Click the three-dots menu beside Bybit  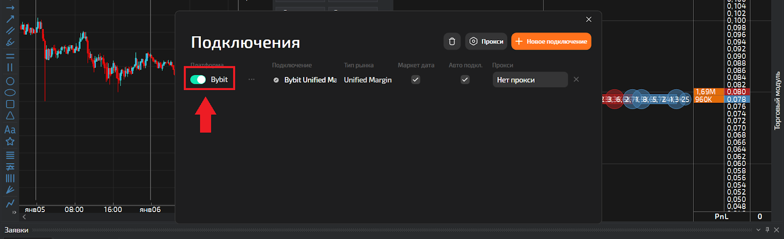tap(251, 80)
